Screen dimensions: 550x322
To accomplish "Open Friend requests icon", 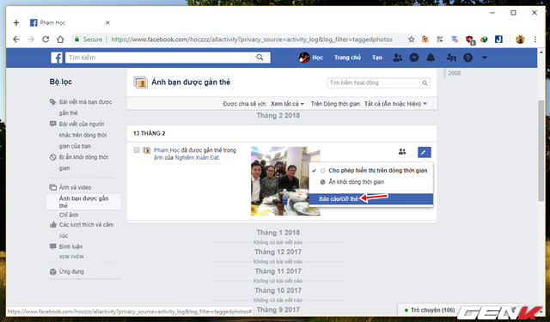I will click(x=397, y=58).
